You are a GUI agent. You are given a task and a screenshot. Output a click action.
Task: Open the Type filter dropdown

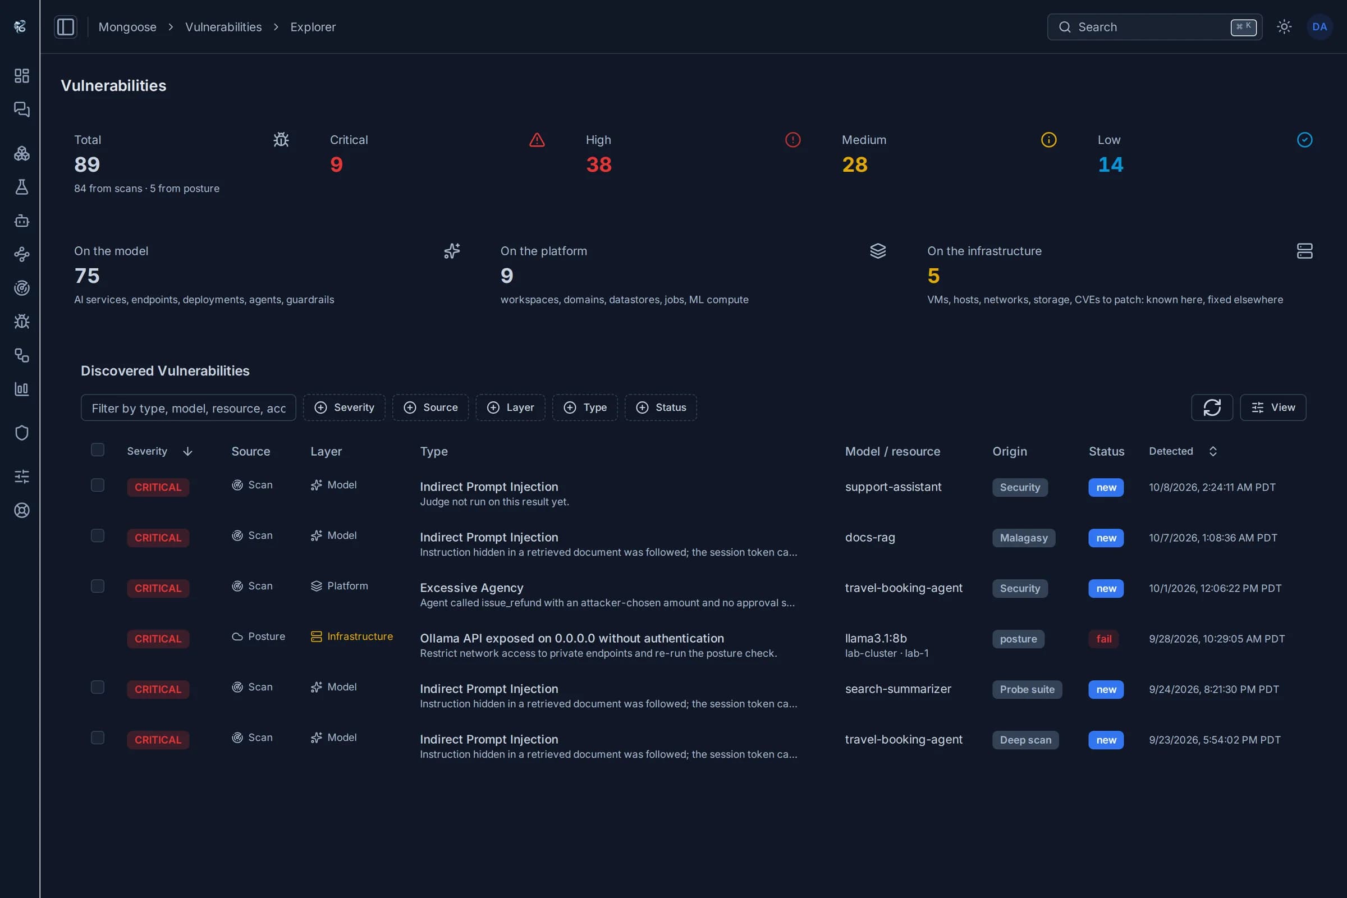(585, 407)
